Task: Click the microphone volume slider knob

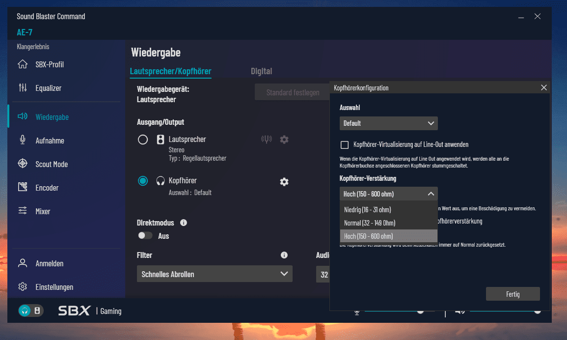Action: point(420,312)
